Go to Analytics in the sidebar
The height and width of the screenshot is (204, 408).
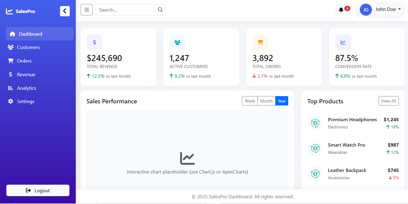26,88
